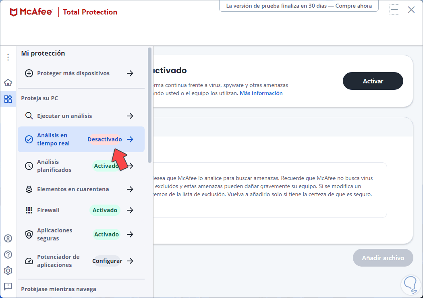Select Elementos en cuarentena menu entry
423x298 pixels.
click(81, 189)
